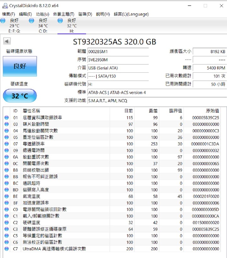Screen dimensions: 227x258
Task: Click the 屬性名稱 column header
Action: click(65, 111)
